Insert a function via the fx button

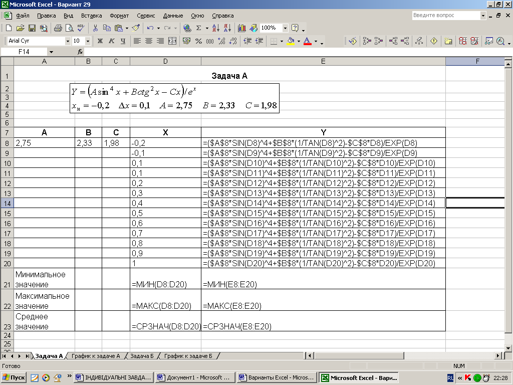point(80,52)
